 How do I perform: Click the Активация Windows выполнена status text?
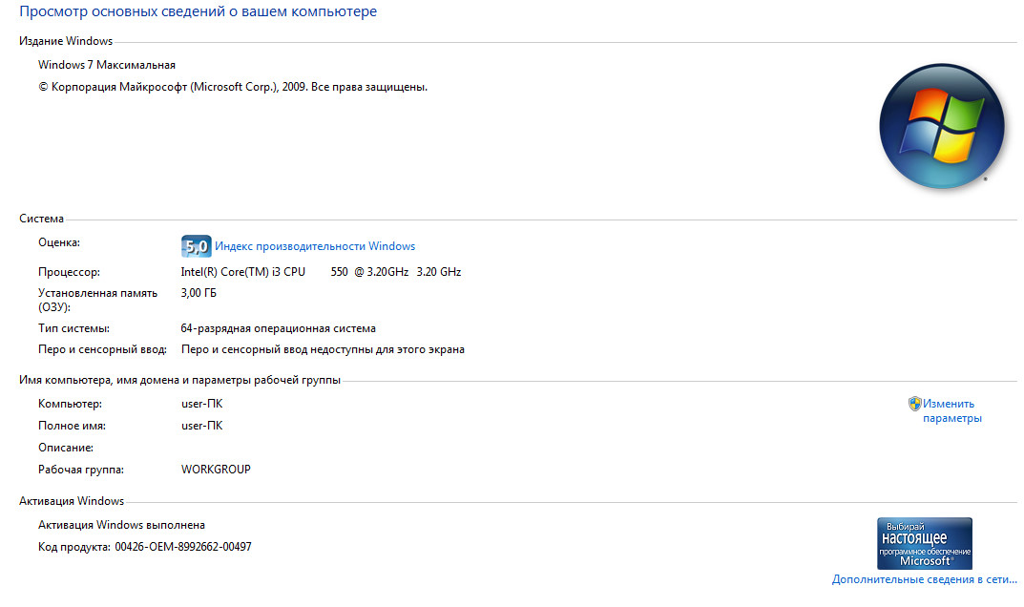click(x=121, y=525)
